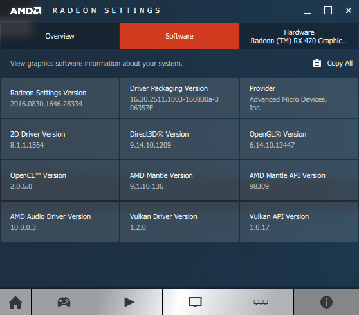Viewport: 359px width, 315px height.
Task: Open the Hardware Radeon RX 470 tab
Action: click(299, 36)
